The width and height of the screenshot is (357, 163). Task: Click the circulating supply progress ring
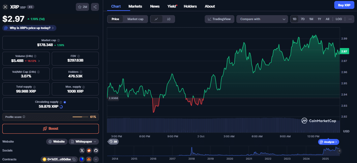61,106
